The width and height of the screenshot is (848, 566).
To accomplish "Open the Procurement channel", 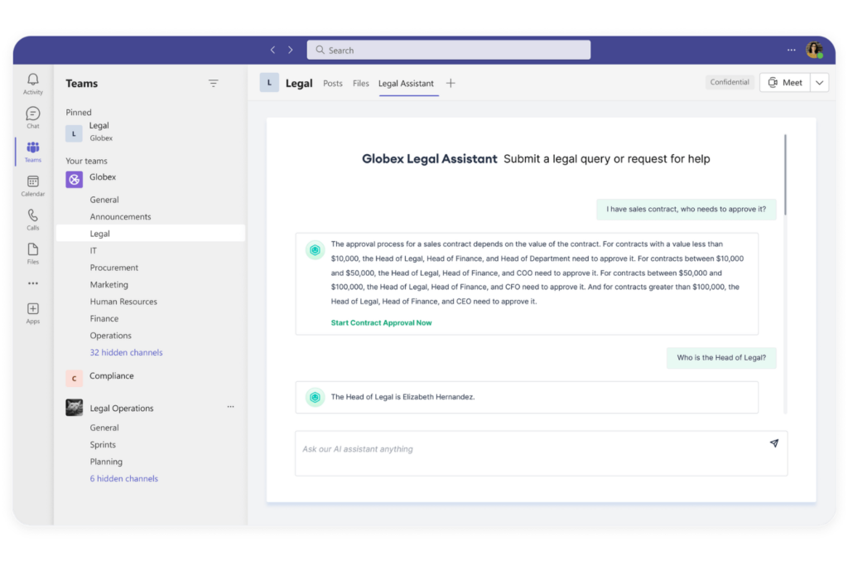I will [114, 268].
